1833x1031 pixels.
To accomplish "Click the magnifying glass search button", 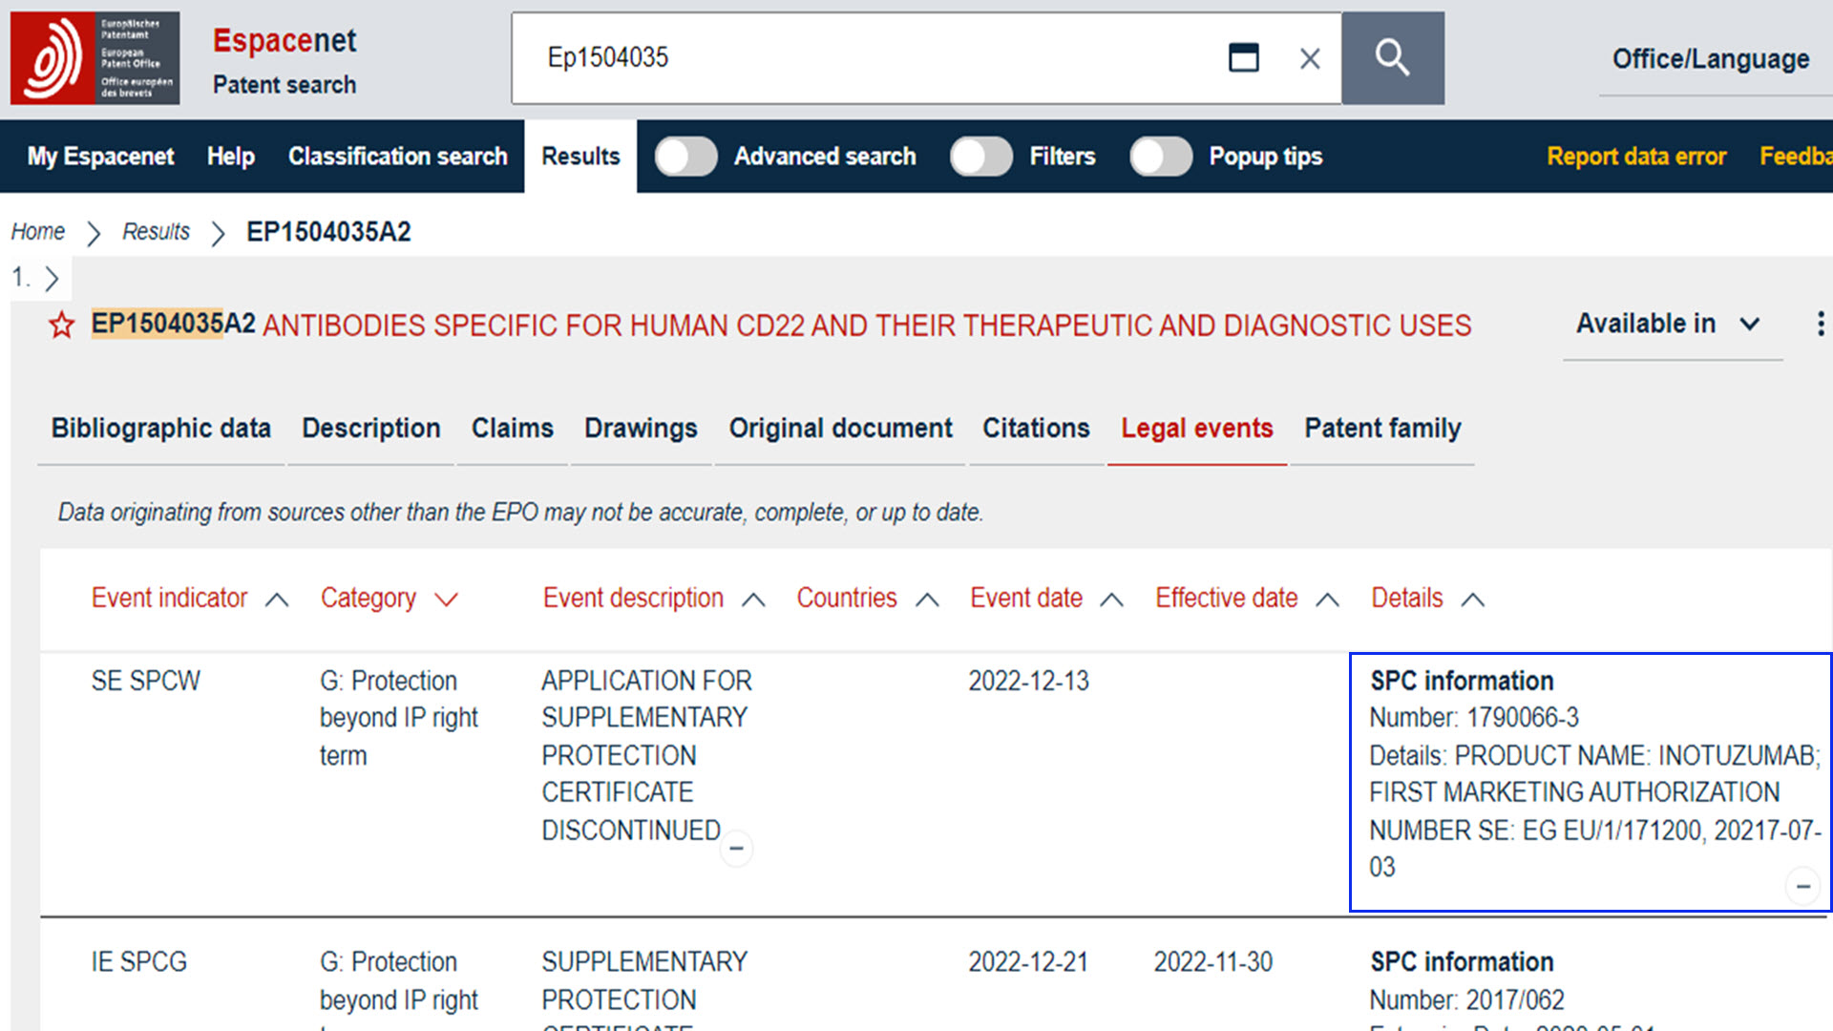I will point(1392,58).
